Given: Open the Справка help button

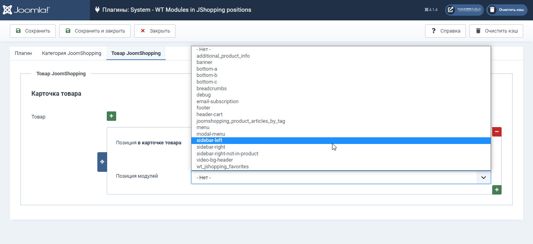Looking at the screenshot, I should [445, 31].
